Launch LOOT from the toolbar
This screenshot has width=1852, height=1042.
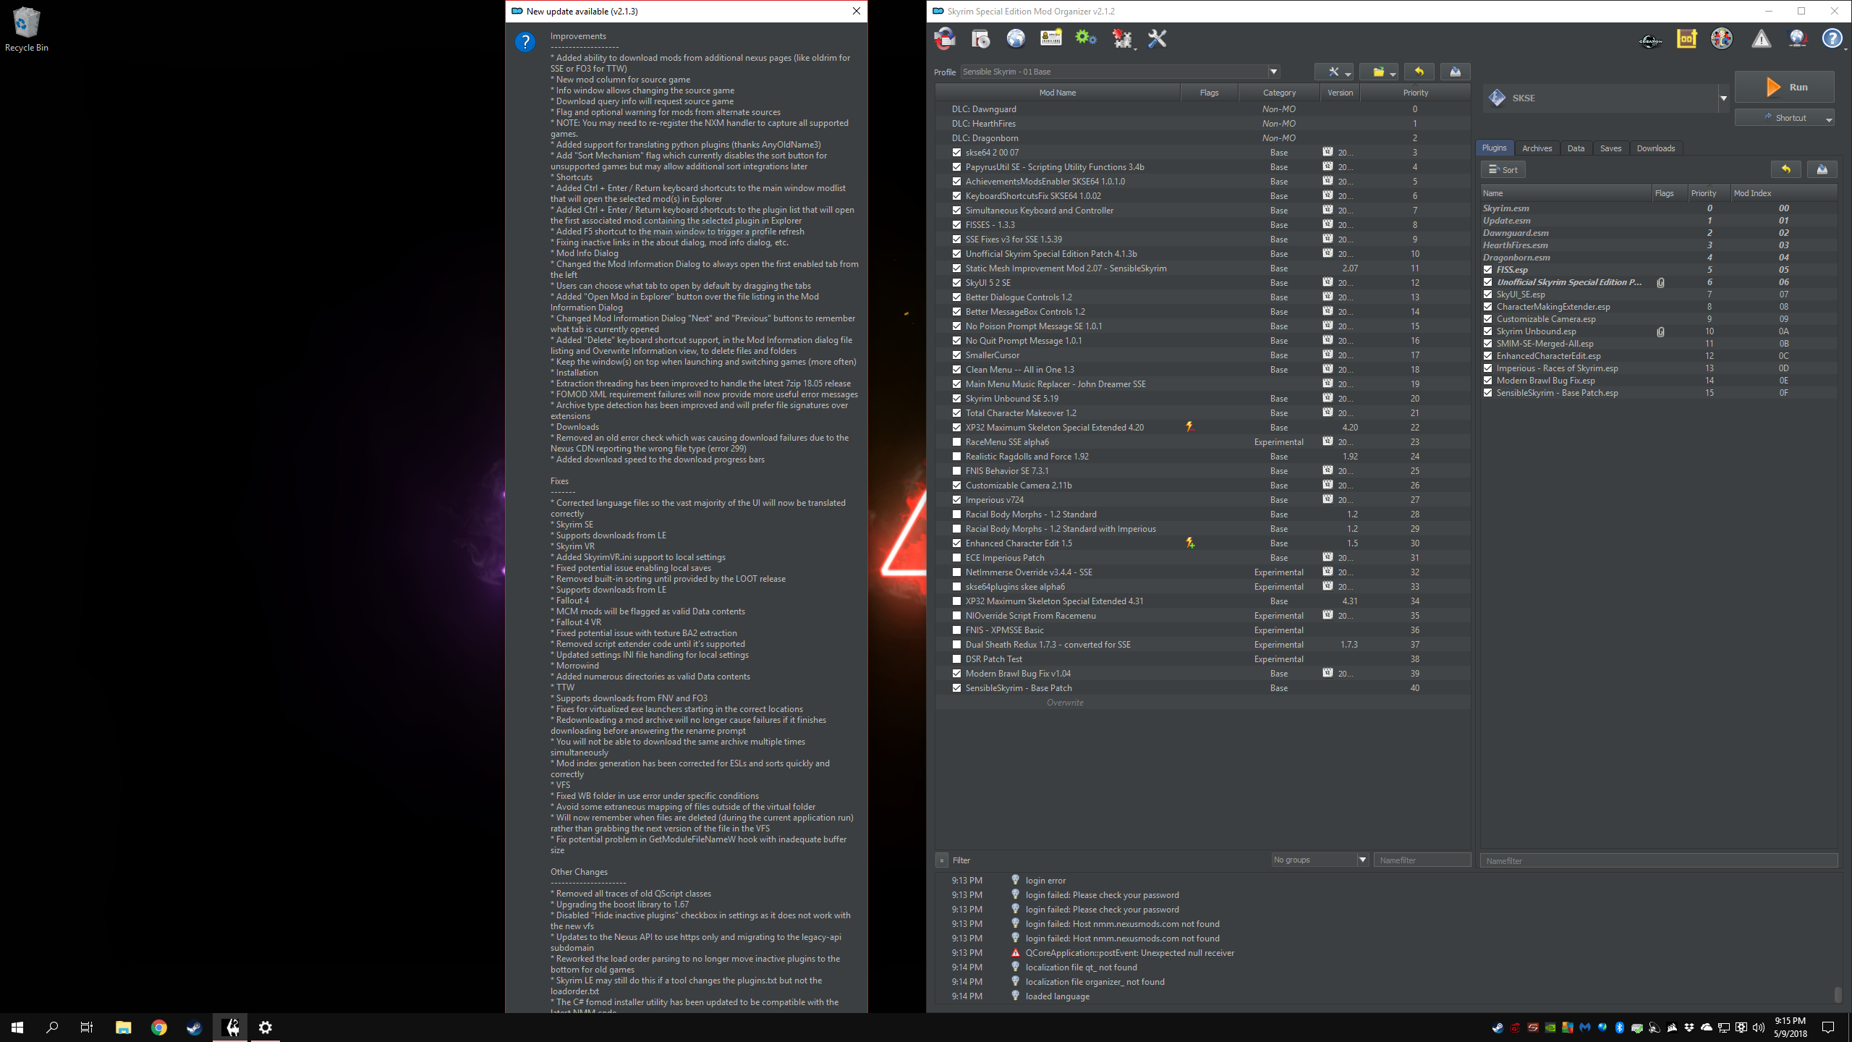pyautogui.click(x=1686, y=38)
